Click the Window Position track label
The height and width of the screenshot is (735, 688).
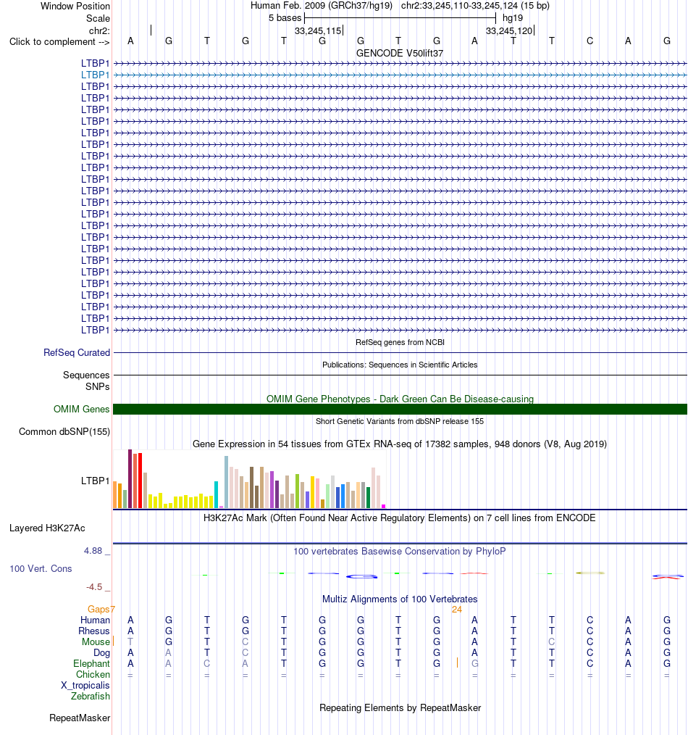(75, 6)
